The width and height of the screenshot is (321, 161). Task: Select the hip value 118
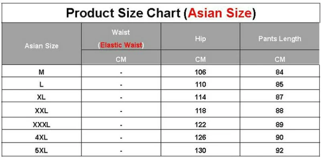point(200,111)
